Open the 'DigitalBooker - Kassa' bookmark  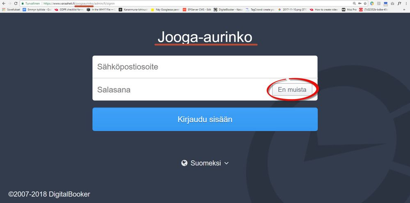(228, 10)
